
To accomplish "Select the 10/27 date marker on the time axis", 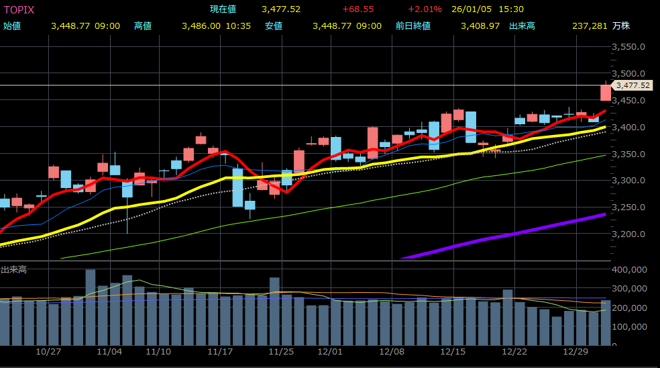I will pos(49,351).
